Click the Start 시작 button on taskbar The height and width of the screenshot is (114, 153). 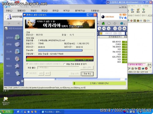[7, 112]
